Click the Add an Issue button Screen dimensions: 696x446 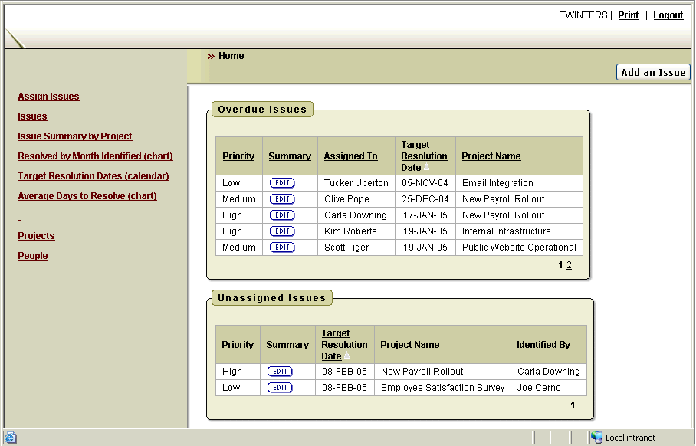(653, 72)
